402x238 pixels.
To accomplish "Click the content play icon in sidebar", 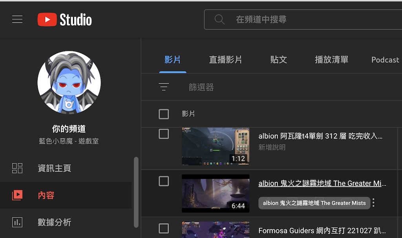I will [x=17, y=195].
